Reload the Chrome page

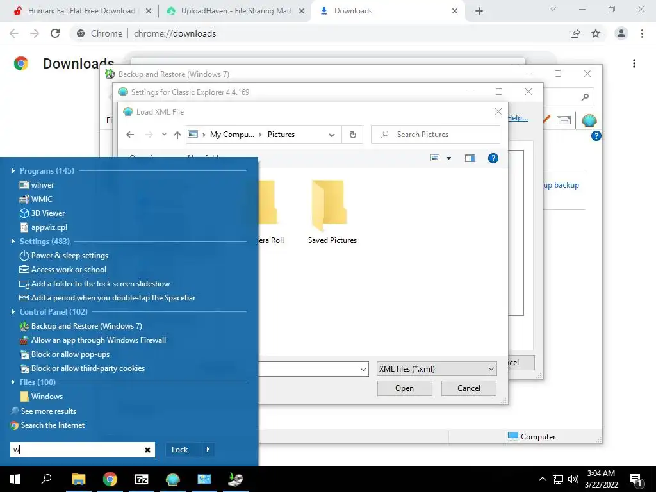coord(55,33)
